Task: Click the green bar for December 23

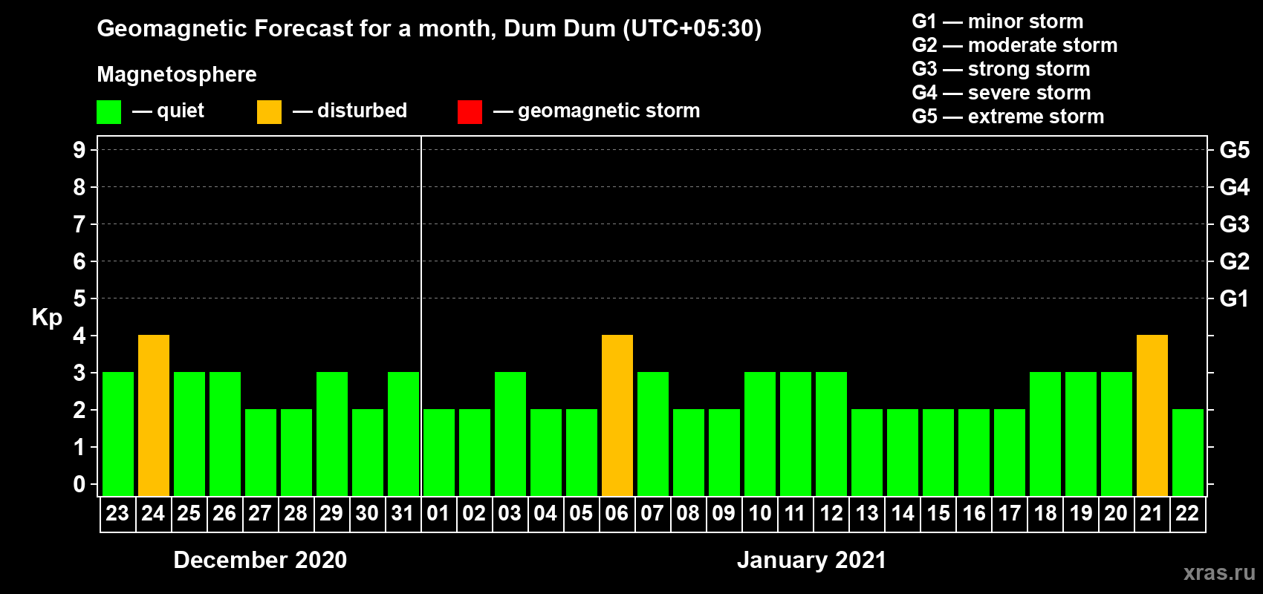Action: 118,434
